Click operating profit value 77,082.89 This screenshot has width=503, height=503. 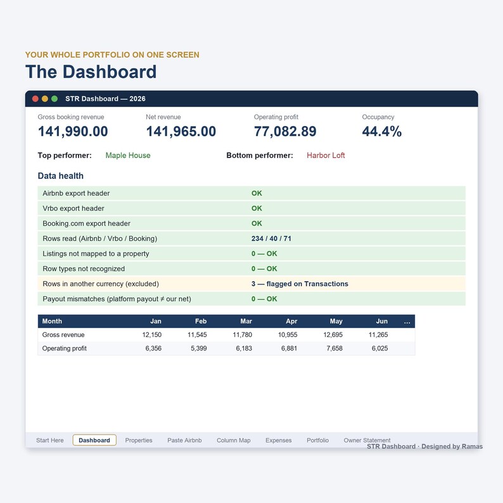[285, 132]
